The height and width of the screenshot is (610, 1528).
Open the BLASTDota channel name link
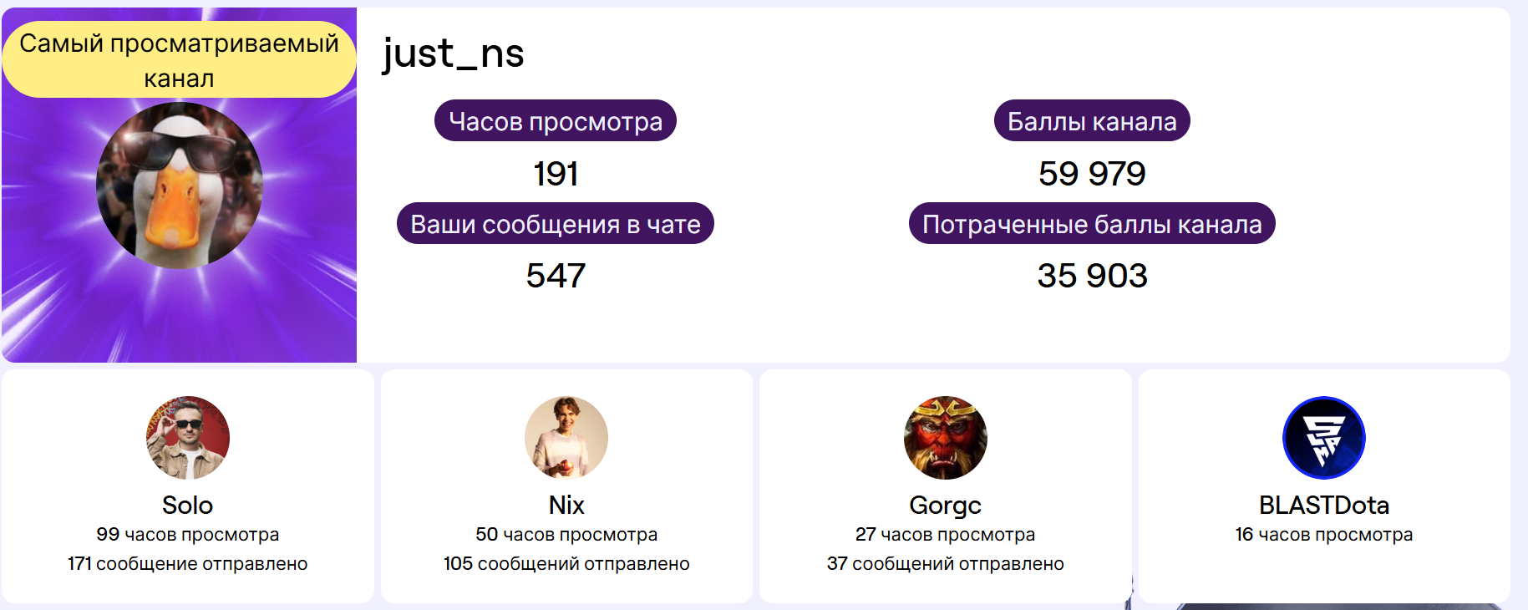1324,506
